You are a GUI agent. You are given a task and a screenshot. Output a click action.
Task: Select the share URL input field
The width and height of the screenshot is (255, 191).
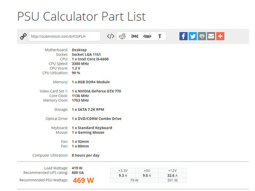(x=65, y=36)
